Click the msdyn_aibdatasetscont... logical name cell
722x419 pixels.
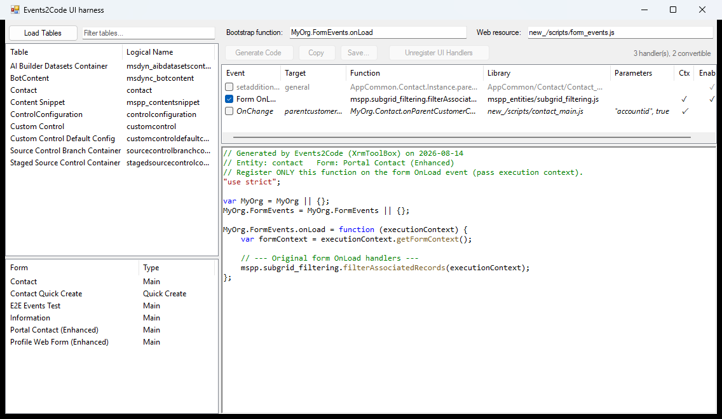(x=168, y=66)
